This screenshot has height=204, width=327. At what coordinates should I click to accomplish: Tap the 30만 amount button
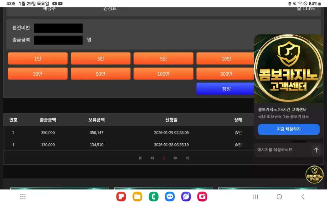click(38, 74)
